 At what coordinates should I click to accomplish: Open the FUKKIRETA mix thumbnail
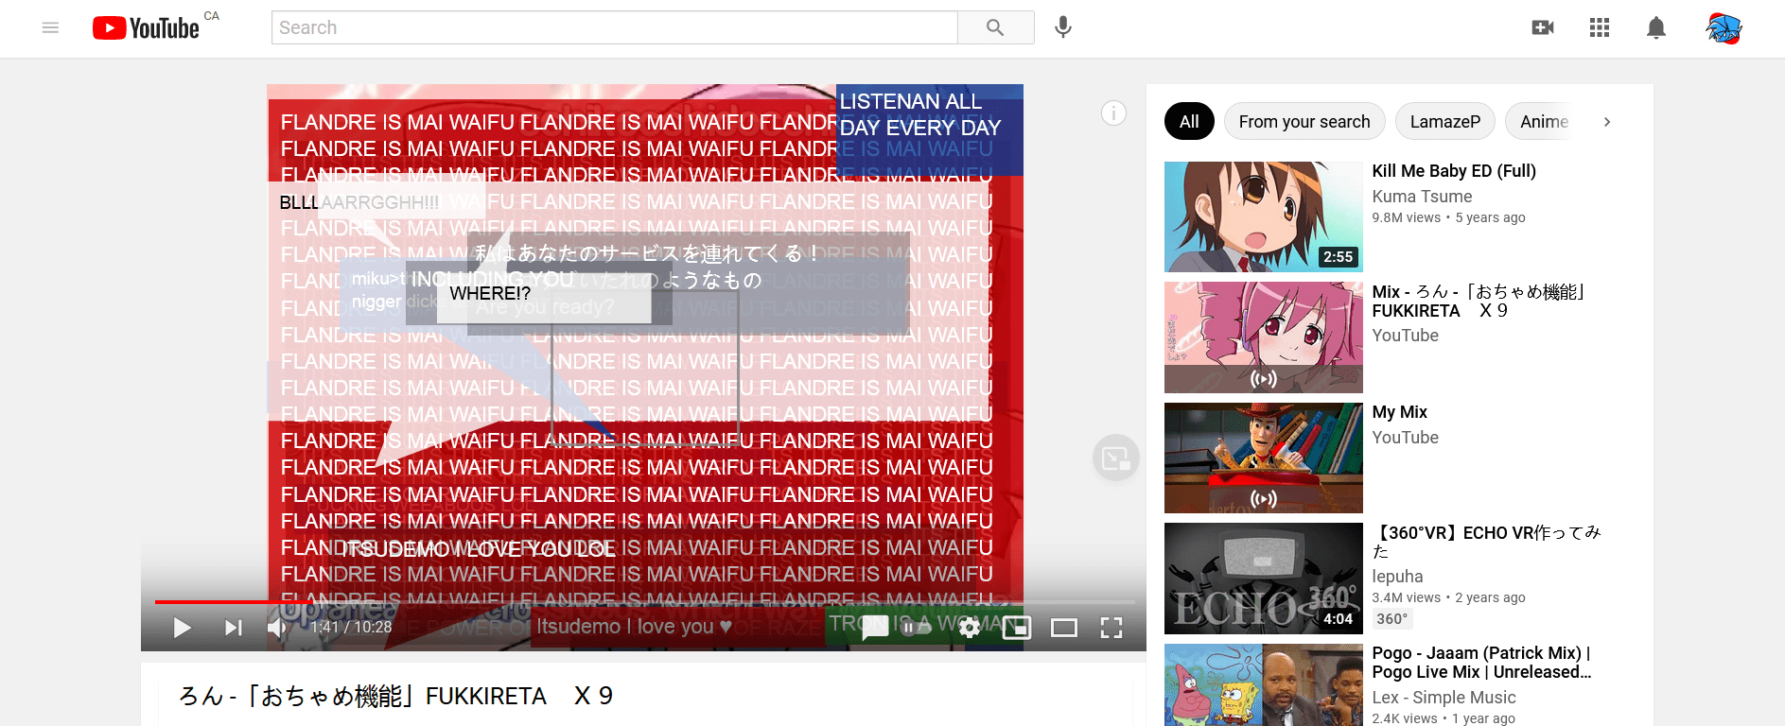click(1264, 337)
